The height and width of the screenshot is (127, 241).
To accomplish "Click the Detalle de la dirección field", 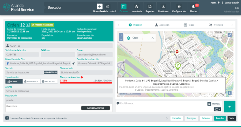I will coord(95,63).
